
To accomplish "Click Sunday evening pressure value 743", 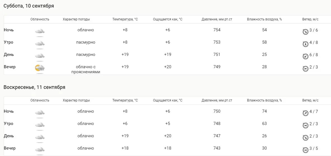I will point(217,148).
